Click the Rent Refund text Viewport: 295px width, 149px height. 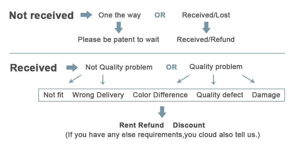pyautogui.click(x=141, y=125)
